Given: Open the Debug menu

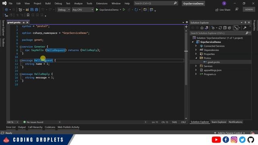Looking at the screenshot, I should pos(58,3).
